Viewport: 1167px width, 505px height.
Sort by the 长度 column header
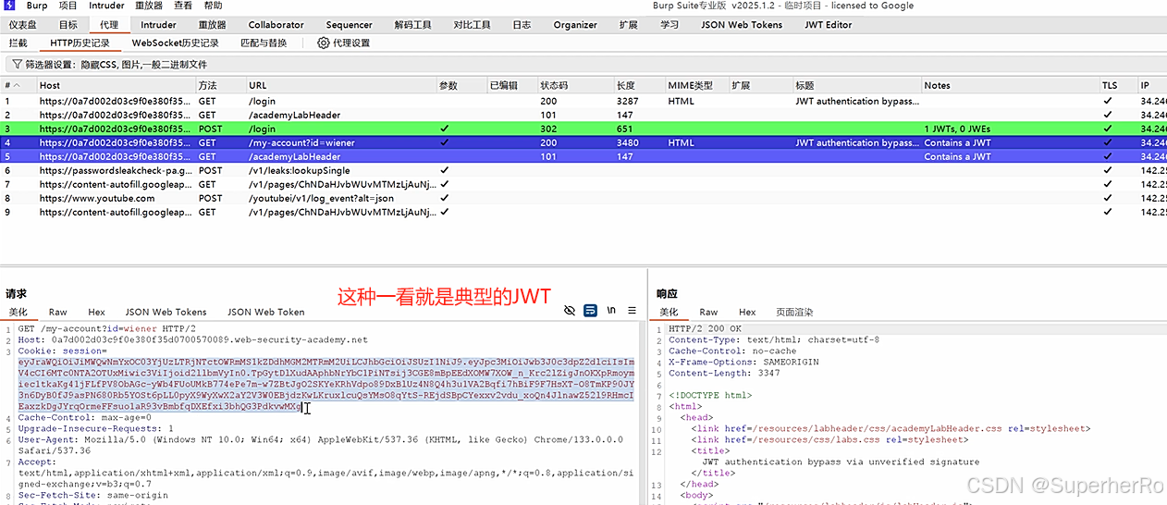(639, 85)
